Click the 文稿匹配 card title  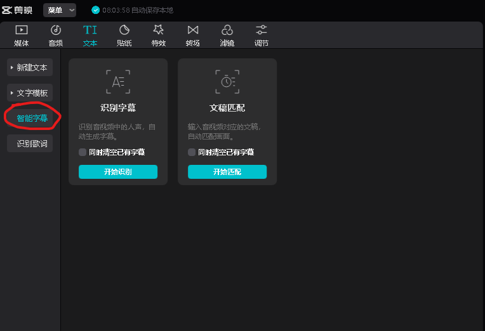[227, 108]
